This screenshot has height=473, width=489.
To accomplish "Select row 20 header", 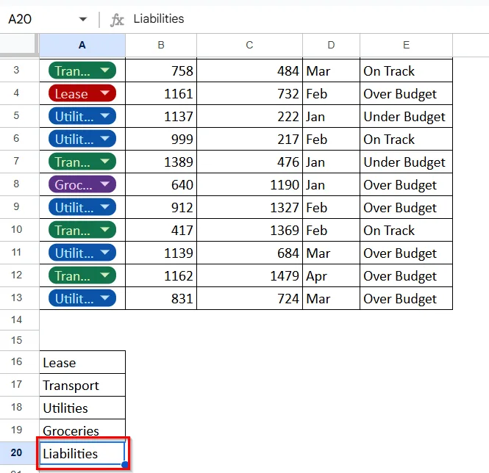I will (19, 452).
